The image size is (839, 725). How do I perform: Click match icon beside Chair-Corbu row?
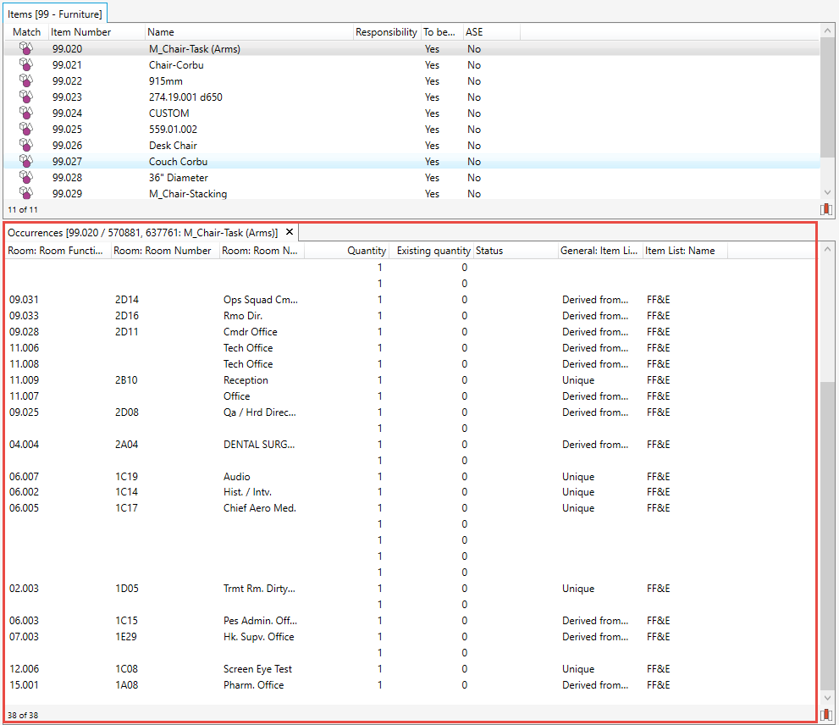point(26,65)
